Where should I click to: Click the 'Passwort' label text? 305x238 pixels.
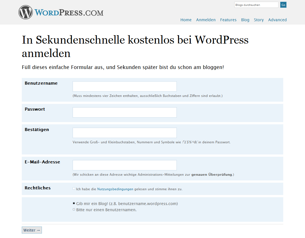click(35, 109)
